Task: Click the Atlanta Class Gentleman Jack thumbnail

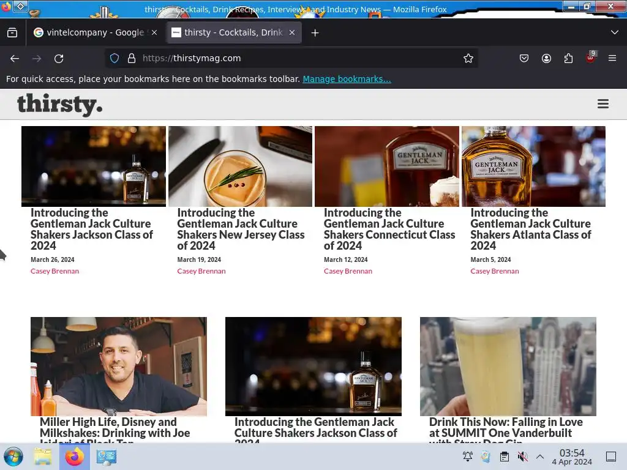Action: (533, 166)
